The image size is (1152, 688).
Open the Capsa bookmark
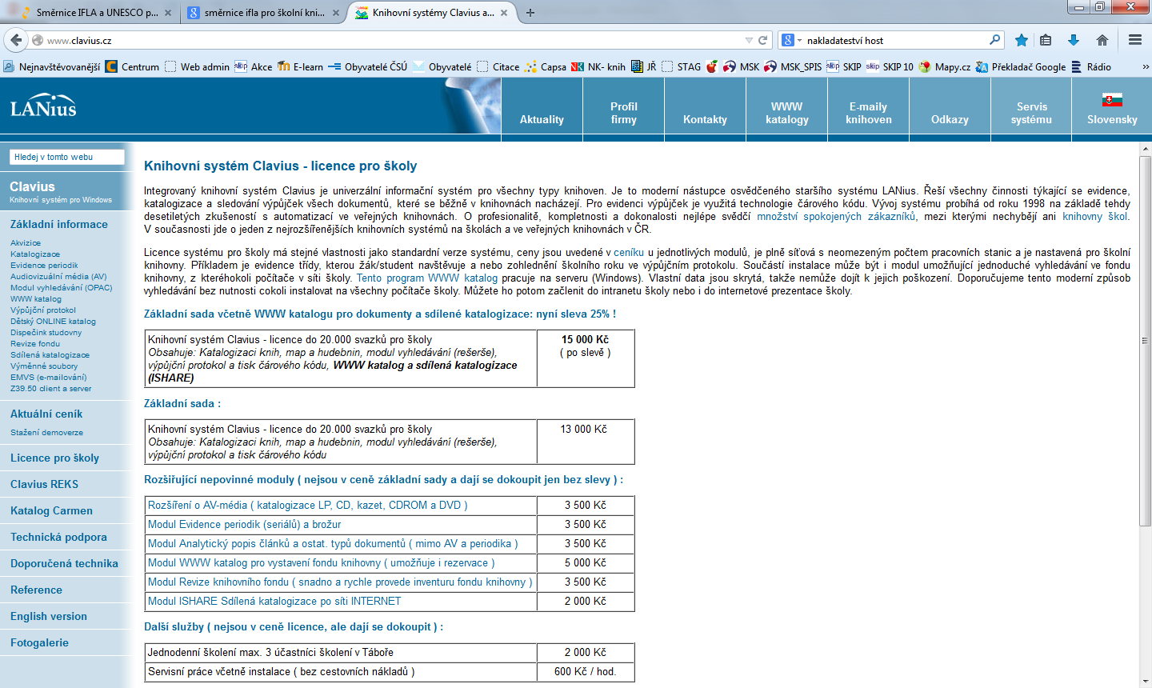546,66
